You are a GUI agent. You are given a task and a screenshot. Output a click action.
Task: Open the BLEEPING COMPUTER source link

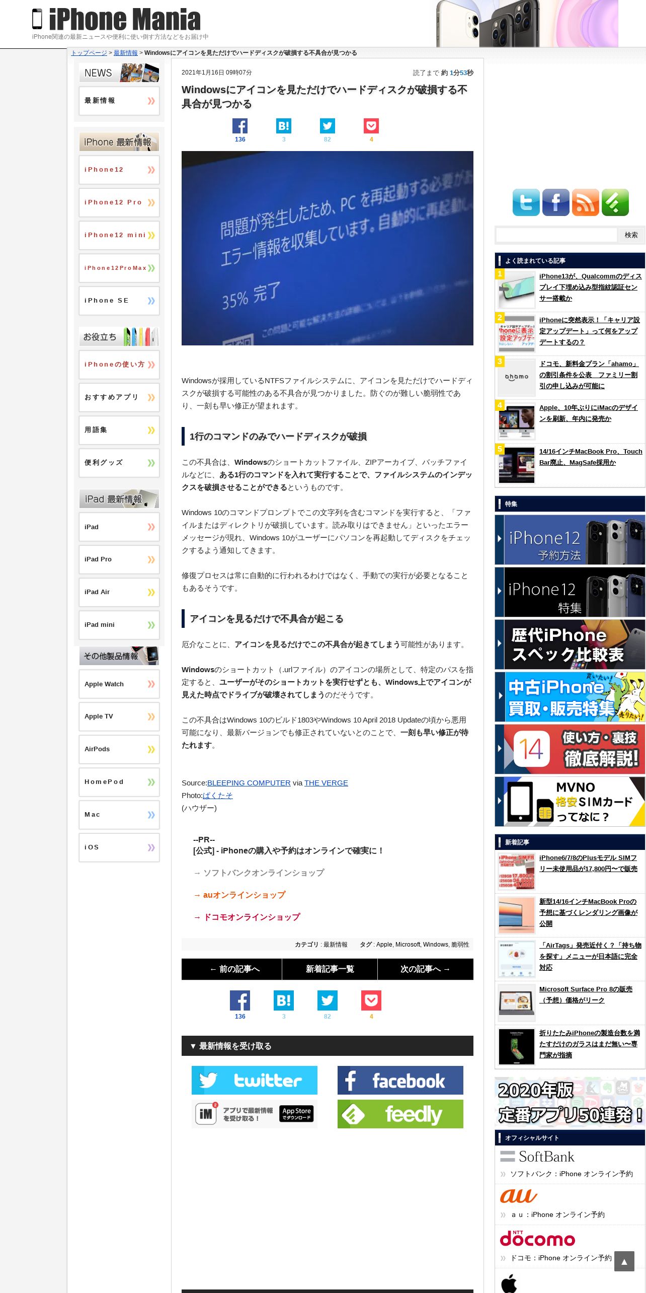(249, 783)
